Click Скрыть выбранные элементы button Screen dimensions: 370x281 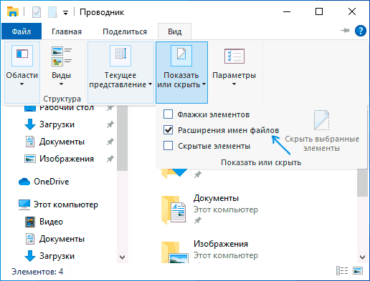click(x=321, y=131)
